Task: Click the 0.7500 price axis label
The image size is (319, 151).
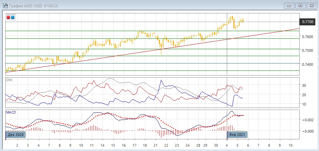Action: (308, 50)
